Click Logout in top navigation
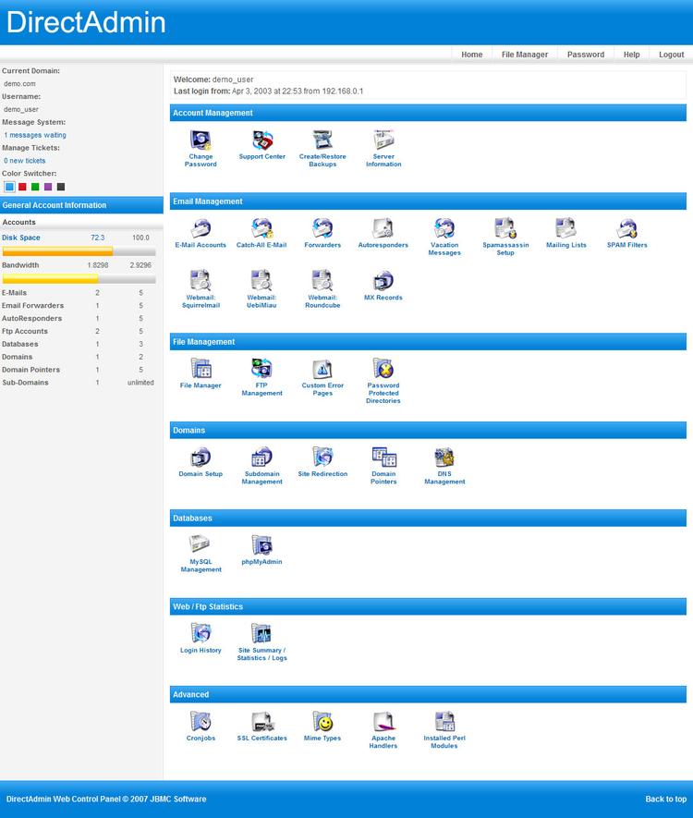The height and width of the screenshot is (818, 693). pyautogui.click(x=671, y=55)
